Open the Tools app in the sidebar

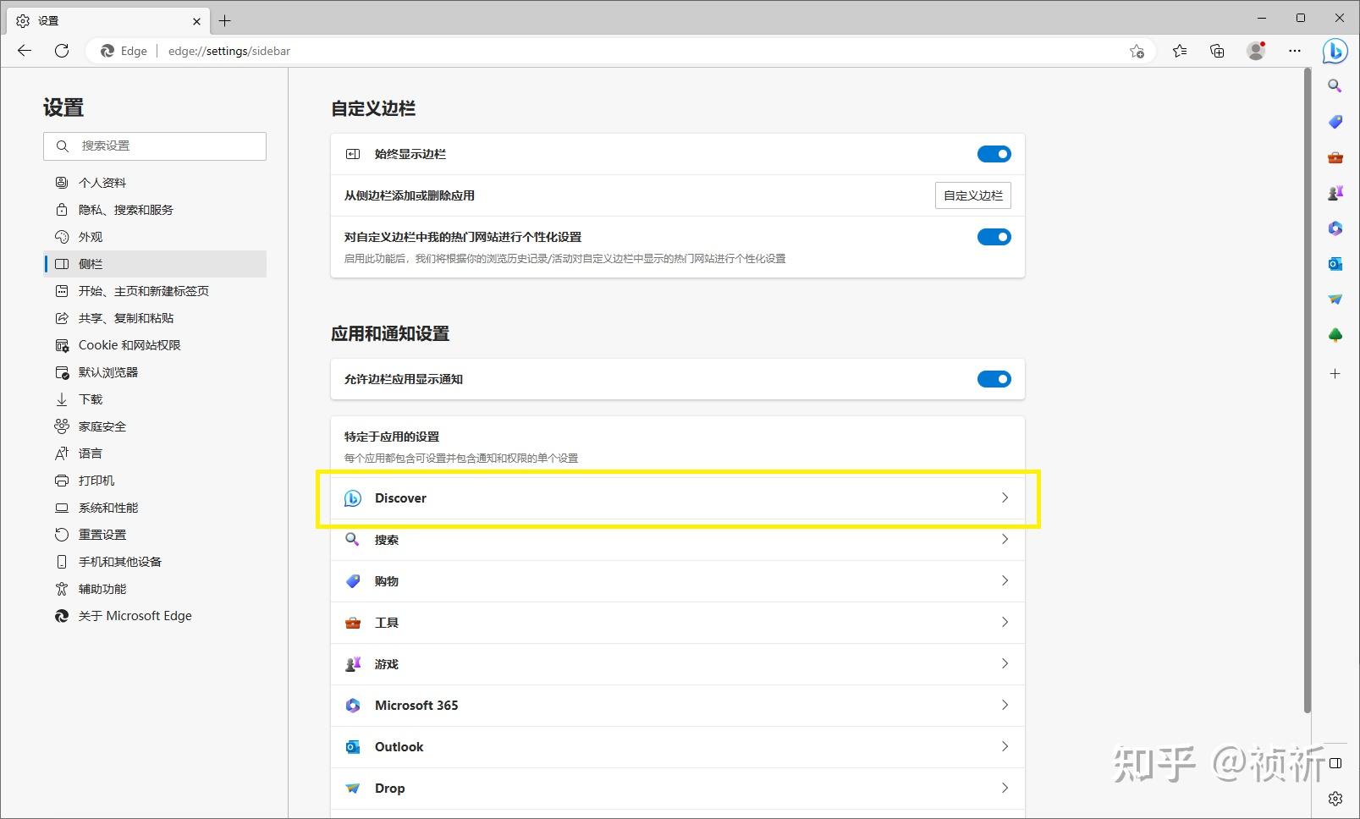coord(1335,157)
